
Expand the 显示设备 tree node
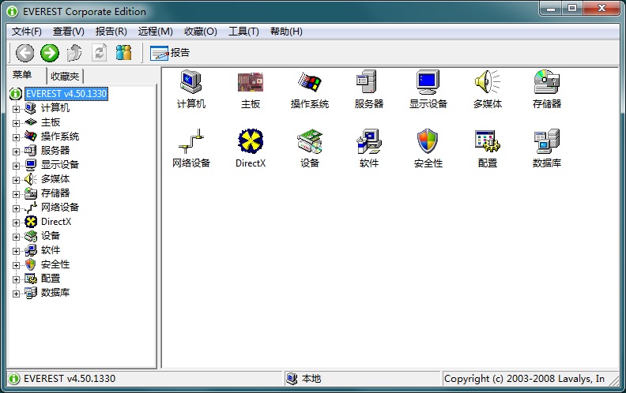tap(16, 166)
